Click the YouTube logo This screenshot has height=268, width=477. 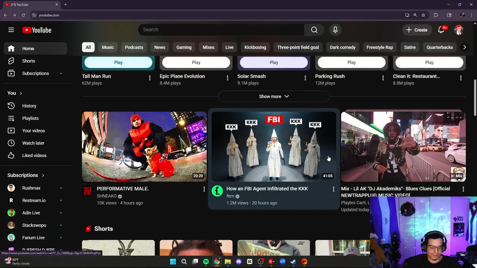pos(37,30)
